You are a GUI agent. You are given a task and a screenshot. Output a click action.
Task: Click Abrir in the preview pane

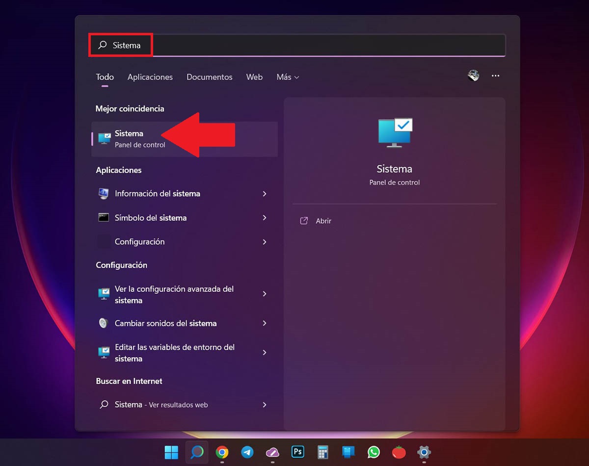click(x=323, y=221)
